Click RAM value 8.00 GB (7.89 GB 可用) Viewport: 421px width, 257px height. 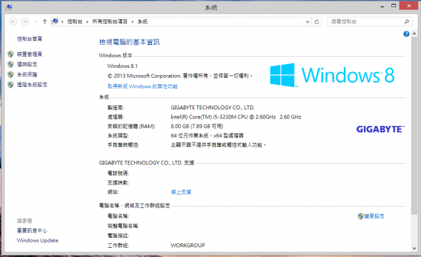[197, 127]
